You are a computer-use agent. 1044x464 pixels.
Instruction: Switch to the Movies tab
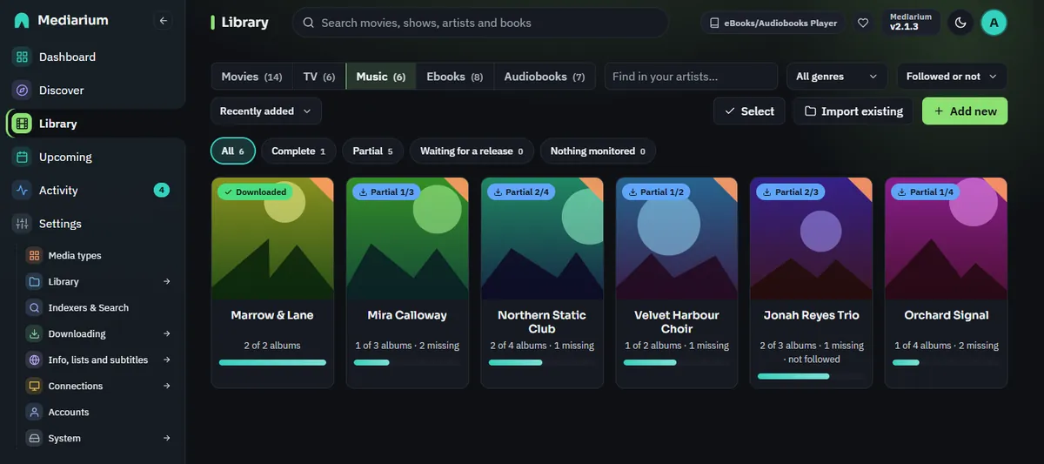click(251, 77)
